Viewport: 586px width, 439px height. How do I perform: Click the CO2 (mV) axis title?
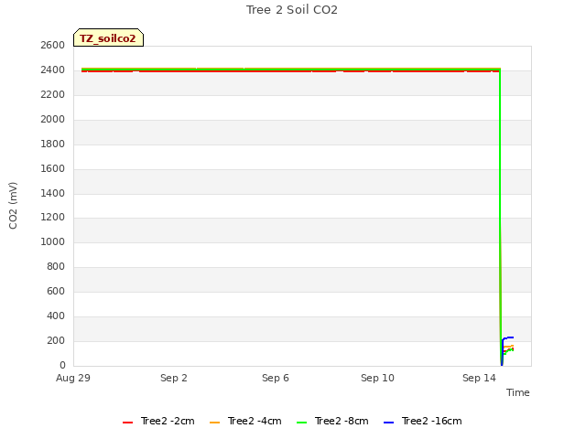[x=13, y=206]
